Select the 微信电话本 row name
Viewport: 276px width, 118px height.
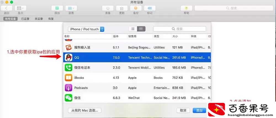point(82,67)
